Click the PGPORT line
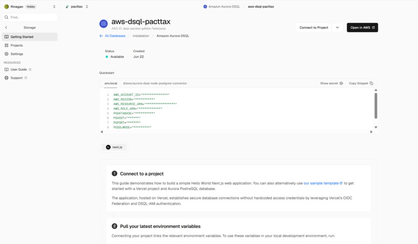The height and width of the screenshot is (244, 418). click(x=127, y=123)
